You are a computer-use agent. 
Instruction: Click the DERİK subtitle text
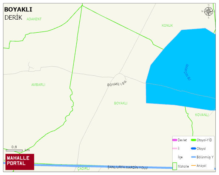pyautogui.click(x=13, y=18)
